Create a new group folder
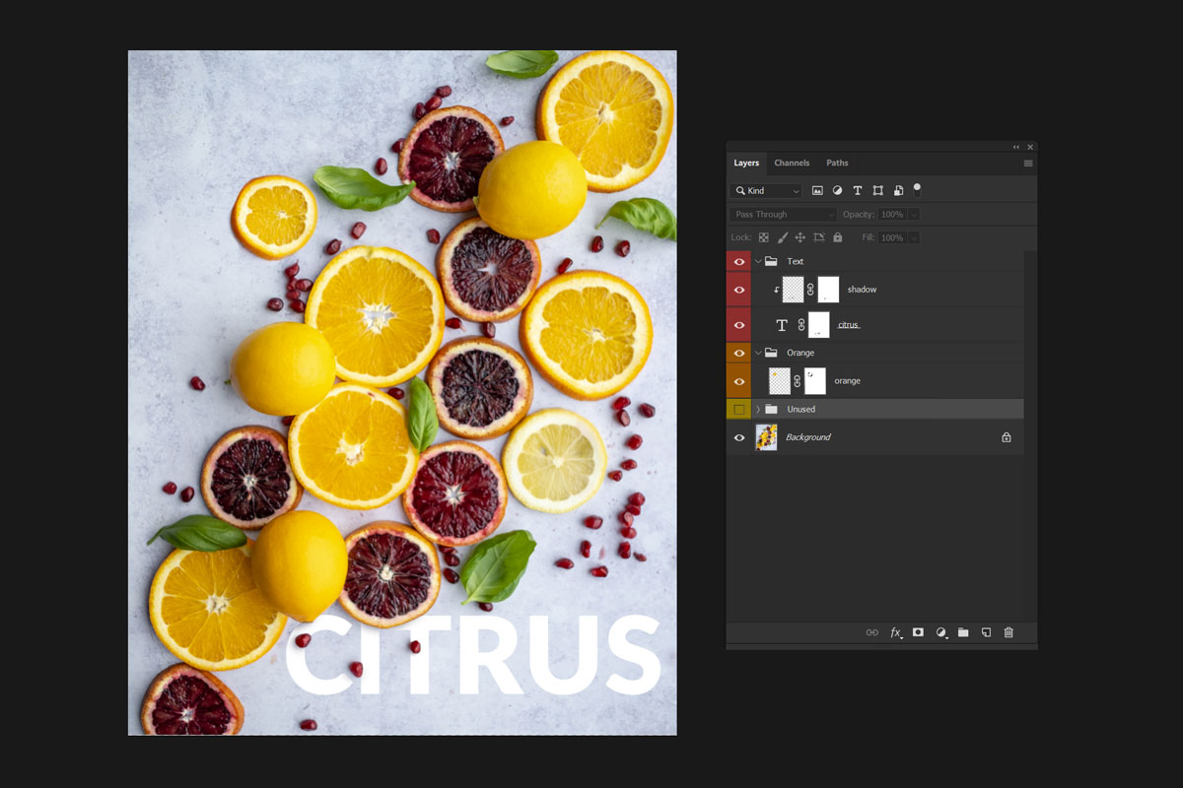Screen dimensions: 1183x788 click(x=963, y=632)
